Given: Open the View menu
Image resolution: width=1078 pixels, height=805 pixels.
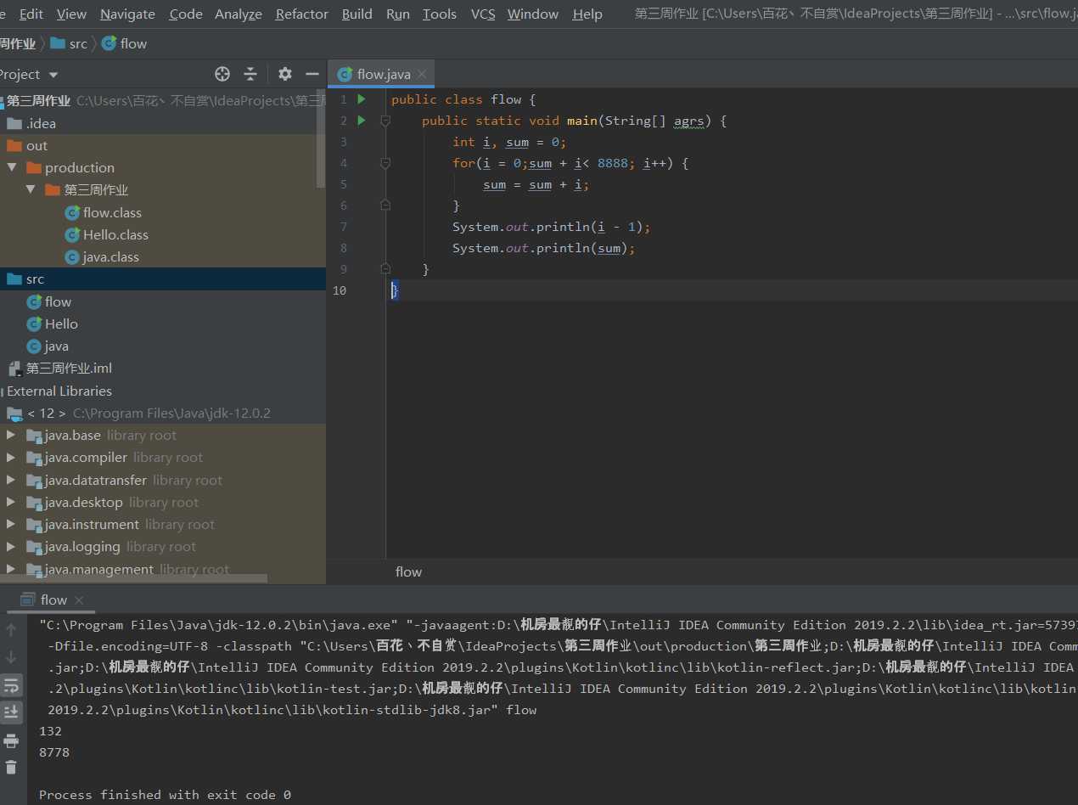Looking at the screenshot, I should click(x=71, y=14).
